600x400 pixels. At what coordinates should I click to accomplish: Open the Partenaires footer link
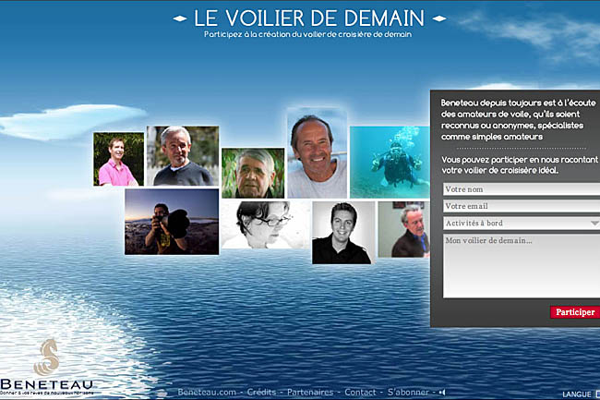click(x=310, y=393)
